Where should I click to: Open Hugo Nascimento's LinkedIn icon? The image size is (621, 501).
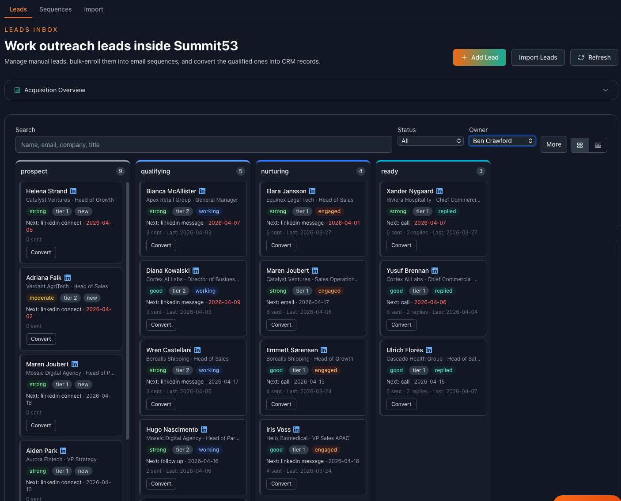coord(204,429)
